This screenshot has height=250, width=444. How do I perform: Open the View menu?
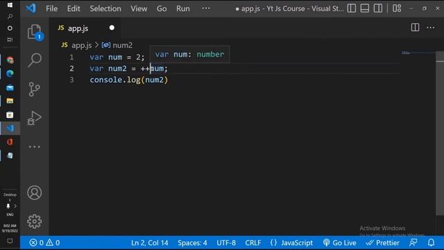point(139,8)
